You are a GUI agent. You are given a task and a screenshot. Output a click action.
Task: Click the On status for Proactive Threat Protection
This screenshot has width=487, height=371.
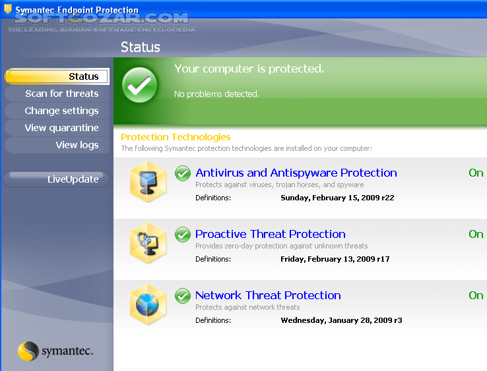tap(476, 234)
